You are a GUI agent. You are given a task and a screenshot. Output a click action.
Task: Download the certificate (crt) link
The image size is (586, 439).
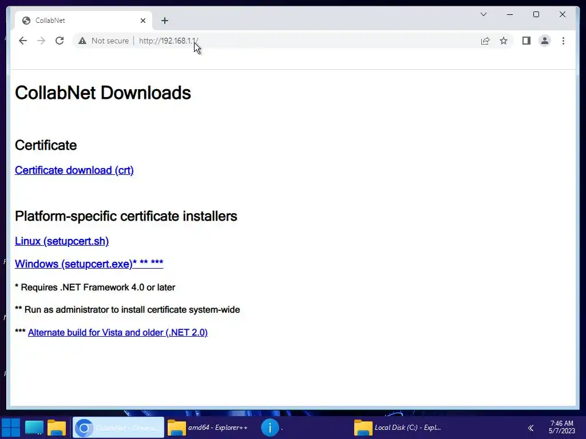click(74, 170)
